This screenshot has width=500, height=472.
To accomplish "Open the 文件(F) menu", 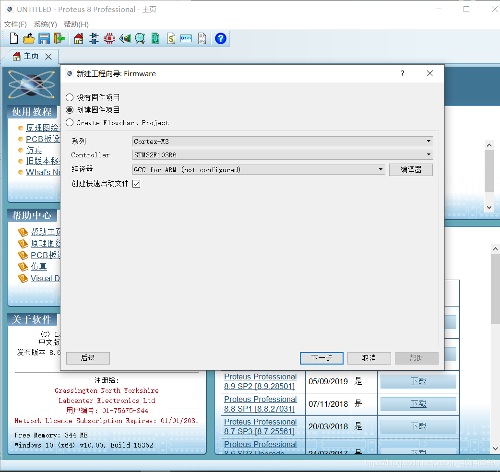I will tap(15, 24).
